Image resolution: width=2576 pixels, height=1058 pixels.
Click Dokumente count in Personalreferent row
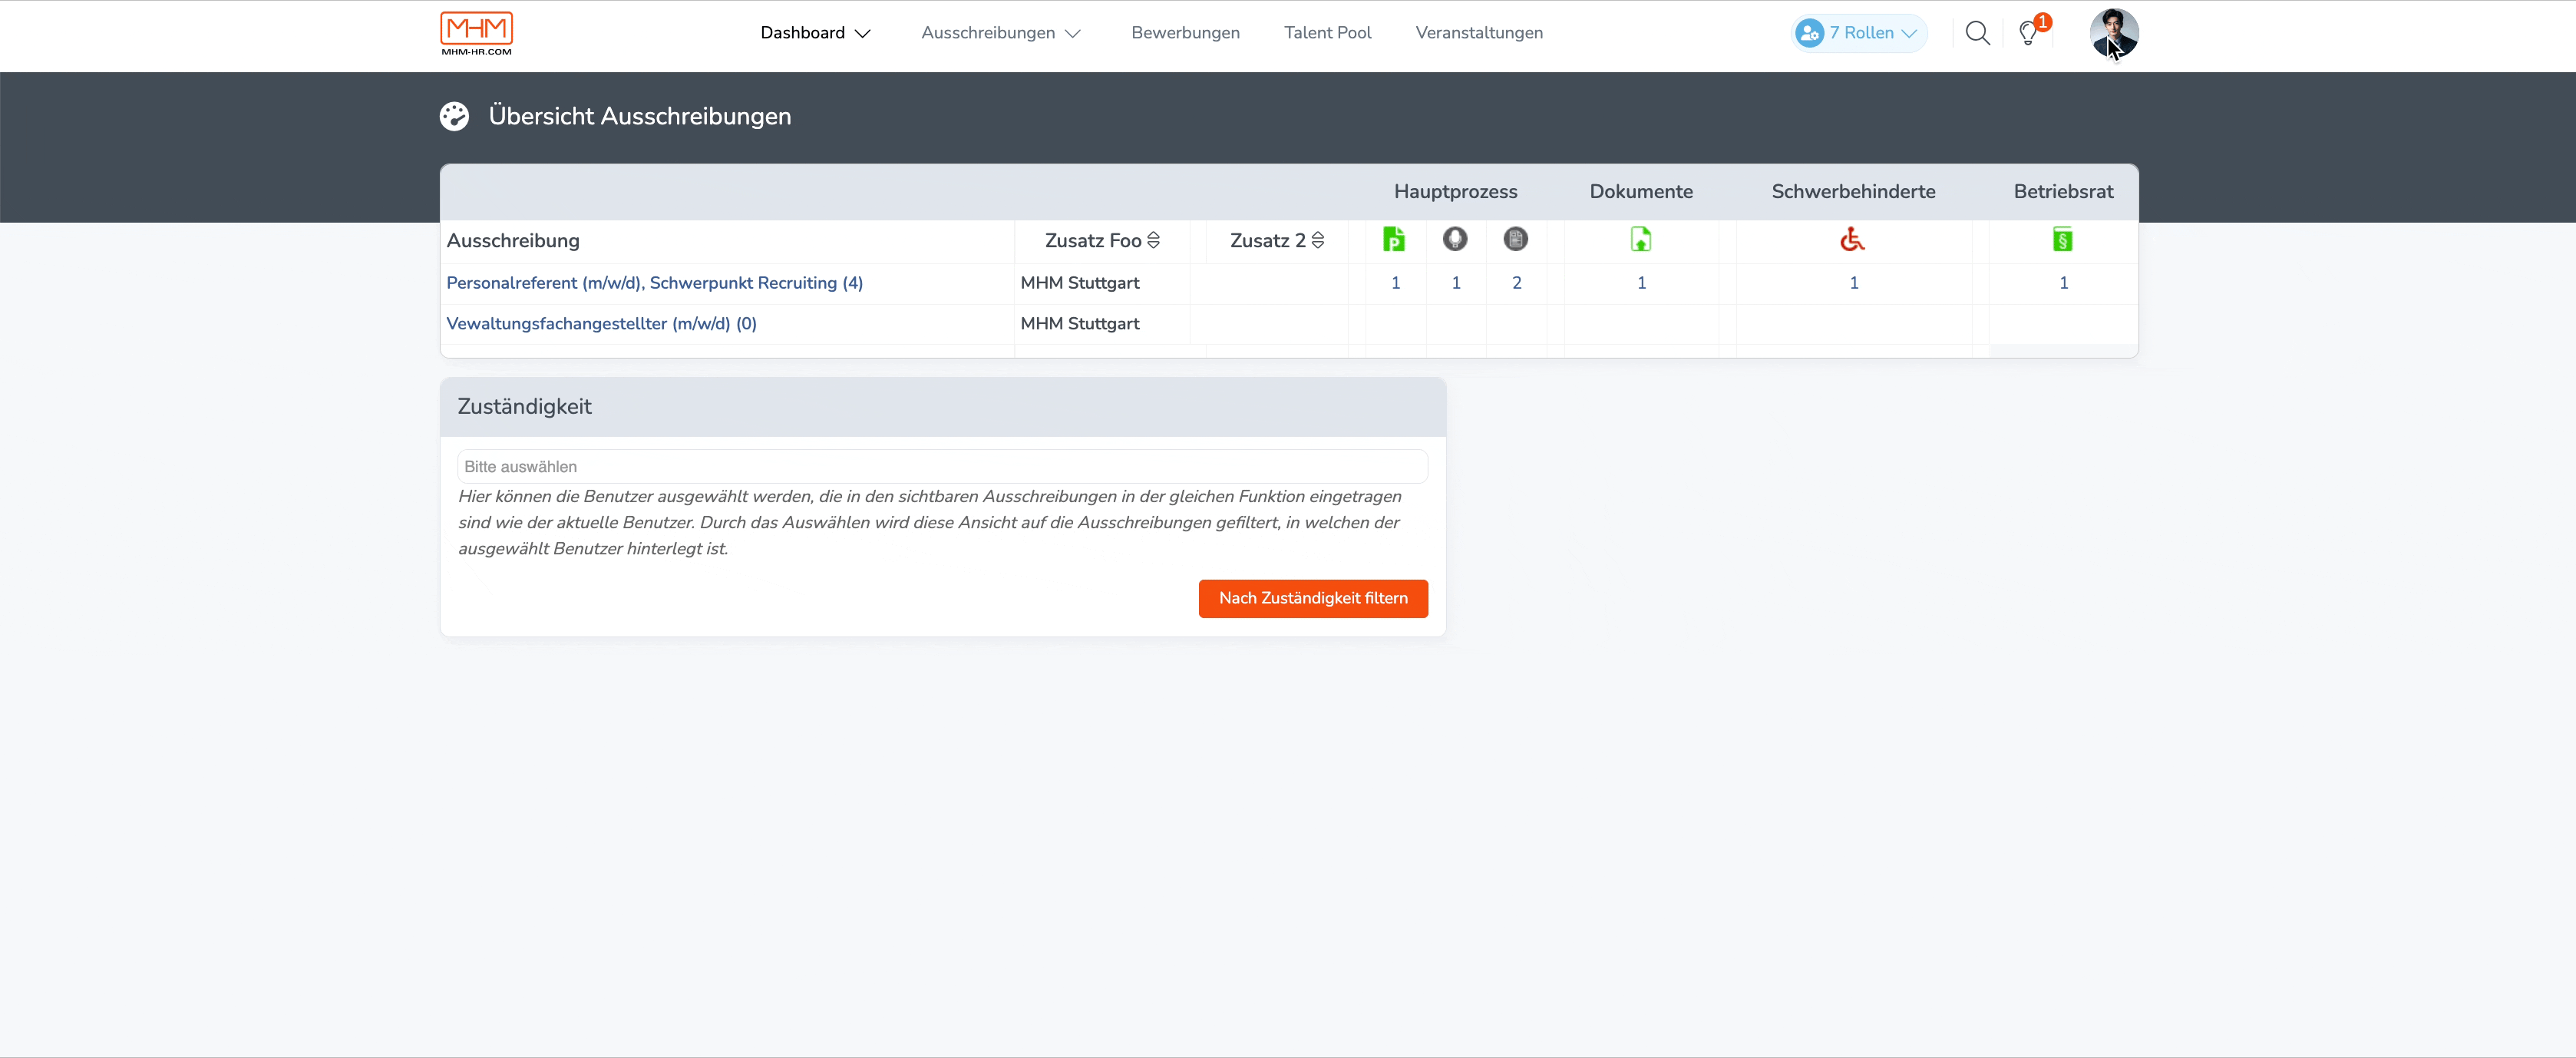click(x=1641, y=283)
